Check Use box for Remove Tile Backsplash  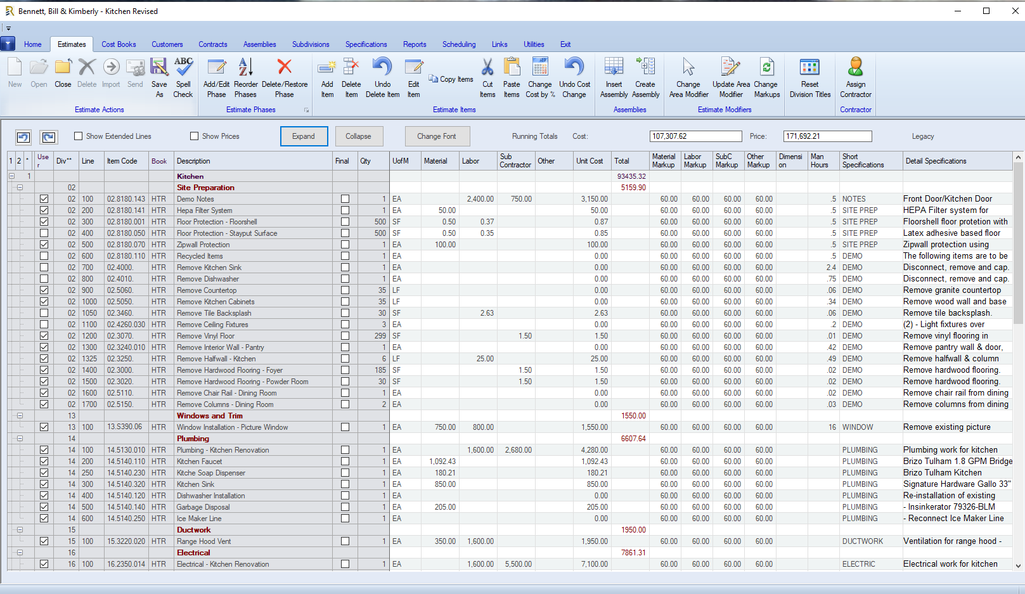[x=44, y=313]
